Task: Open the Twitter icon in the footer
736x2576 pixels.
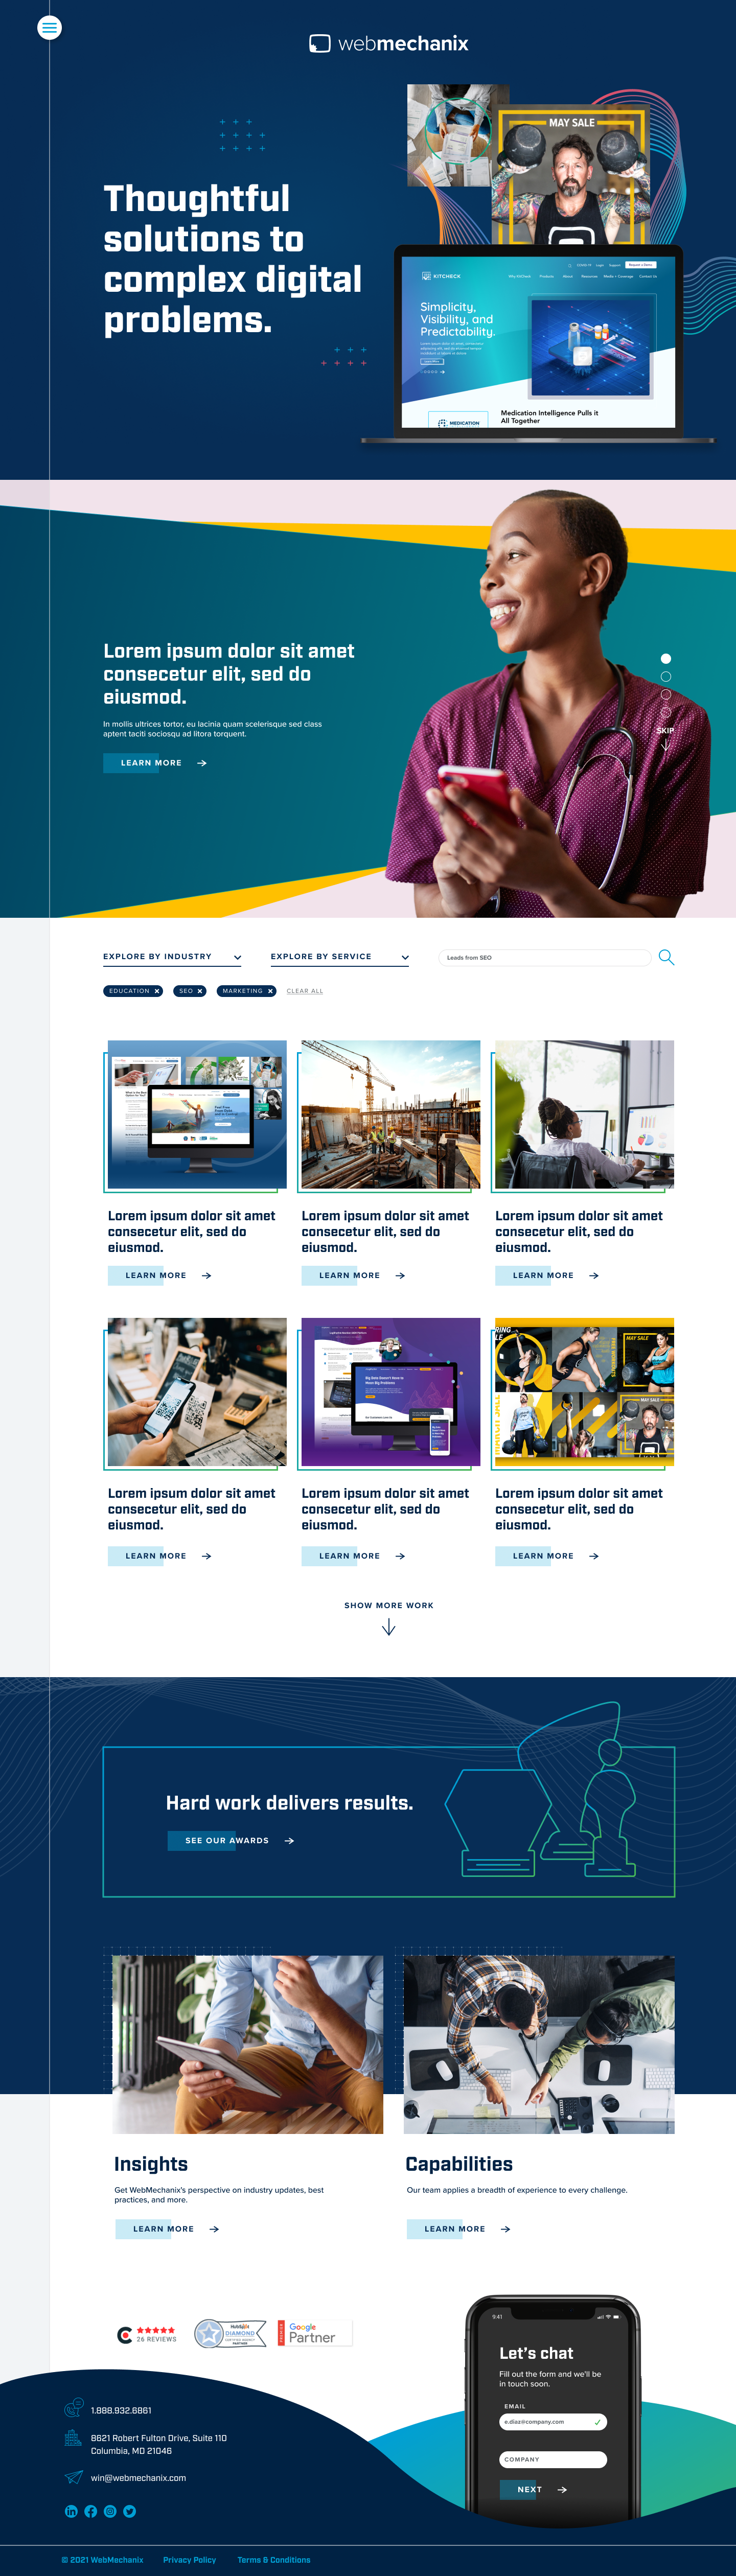Action: click(130, 2511)
